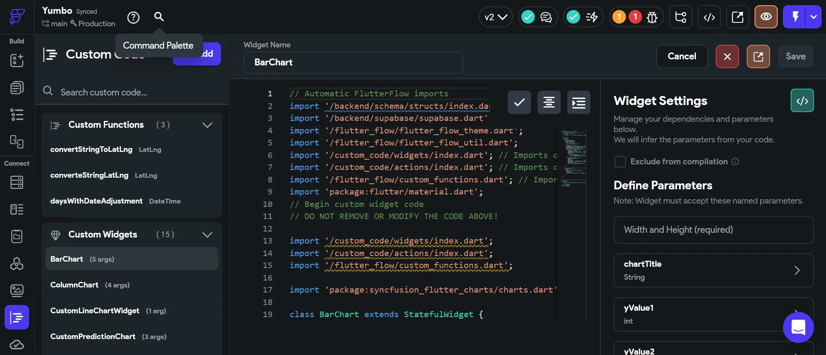826x355 pixels.
Task: Open the help question mark icon
Action: point(134,17)
